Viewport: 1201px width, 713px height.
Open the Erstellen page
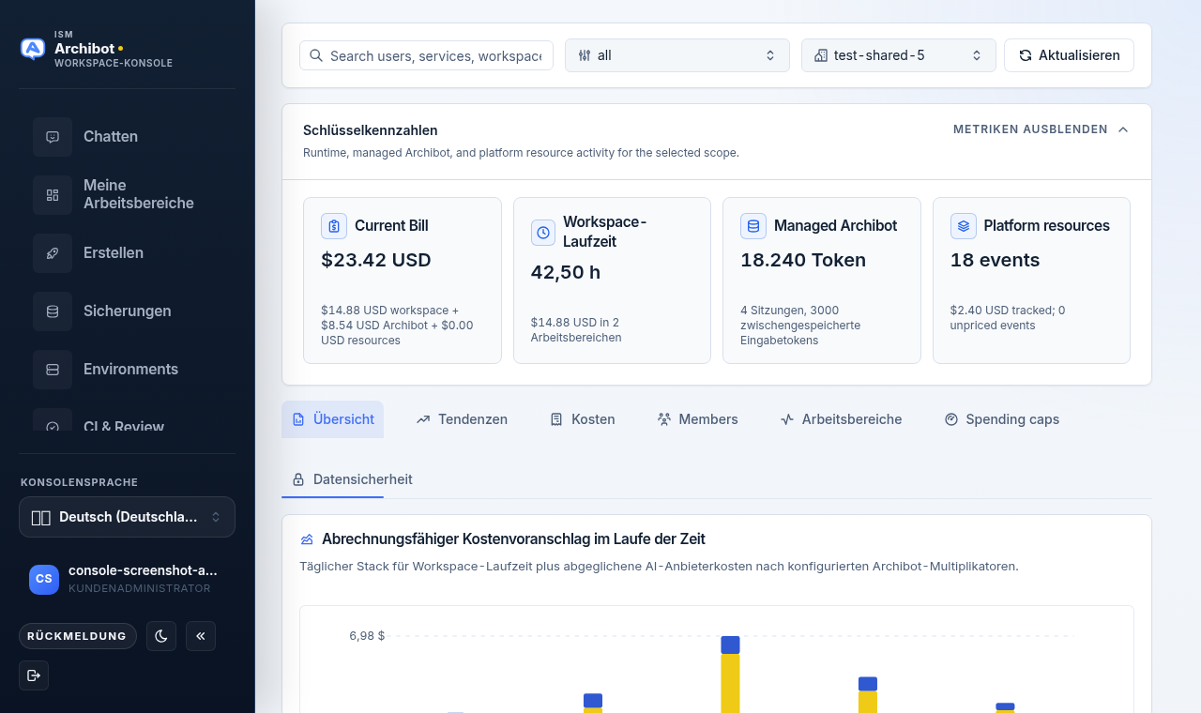[x=127, y=253]
